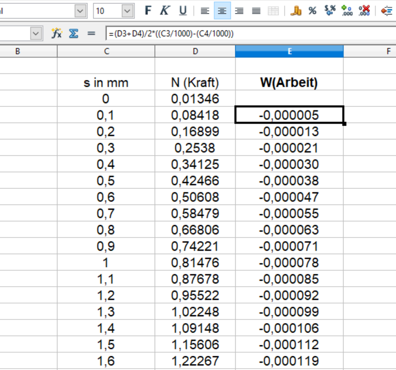Toggle bold formatting (F) button
This screenshot has height=370, width=396.
[x=148, y=11]
